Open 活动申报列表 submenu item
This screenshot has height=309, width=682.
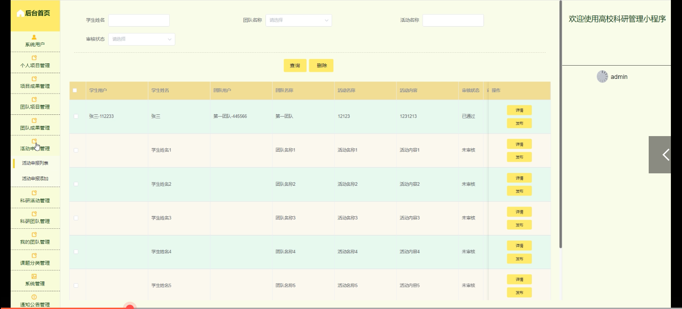(x=35, y=163)
